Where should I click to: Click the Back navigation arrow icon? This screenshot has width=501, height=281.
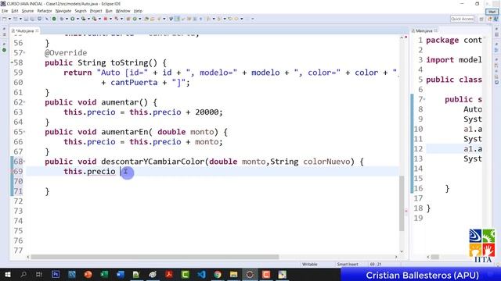click(230, 19)
